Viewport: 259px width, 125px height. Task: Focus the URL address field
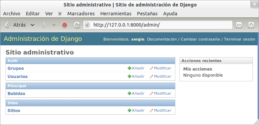point(158,25)
